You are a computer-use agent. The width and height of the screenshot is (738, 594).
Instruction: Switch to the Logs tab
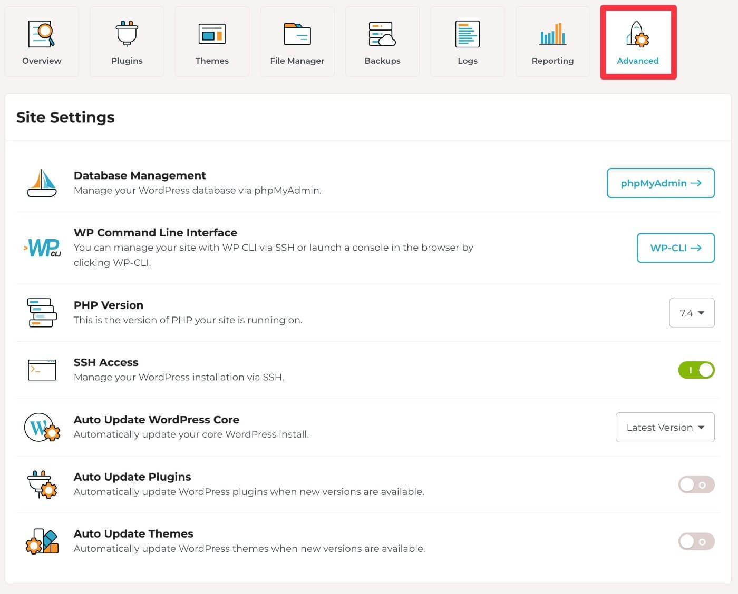(468, 42)
